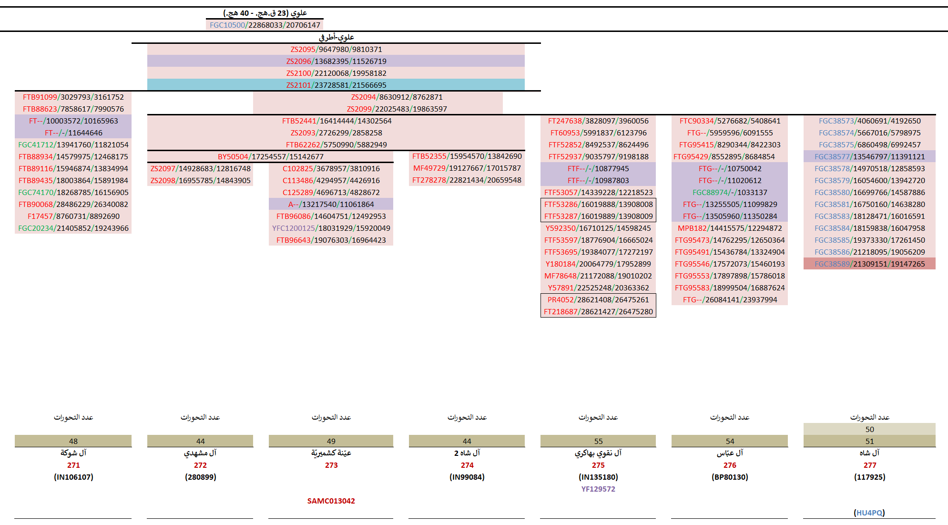Click the purple ZS2096 row

point(336,61)
